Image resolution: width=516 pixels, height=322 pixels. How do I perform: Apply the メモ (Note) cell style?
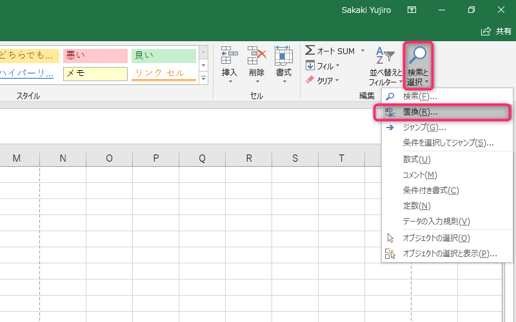[95, 73]
